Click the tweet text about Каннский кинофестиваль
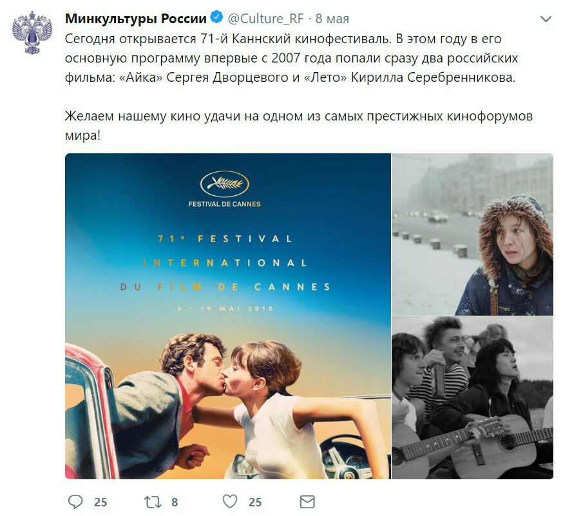 tap(291, 58)
